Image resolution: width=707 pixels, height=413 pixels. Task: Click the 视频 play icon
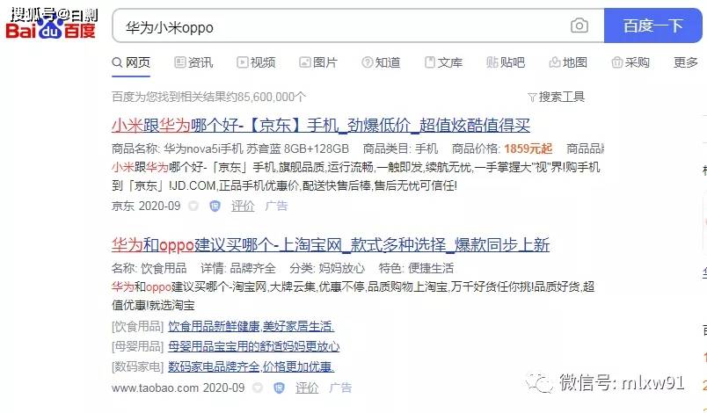pyautogui.click(x=242, y=62)
